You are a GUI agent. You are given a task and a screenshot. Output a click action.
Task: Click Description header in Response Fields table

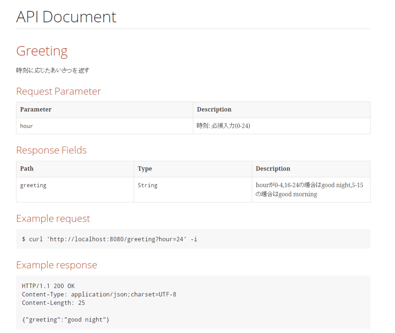(x=273, y=169)
